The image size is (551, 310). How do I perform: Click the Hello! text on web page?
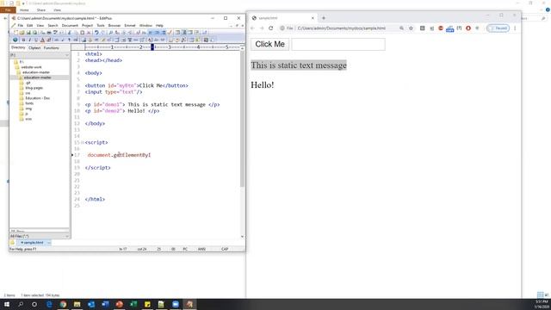(x=262, y=85)
